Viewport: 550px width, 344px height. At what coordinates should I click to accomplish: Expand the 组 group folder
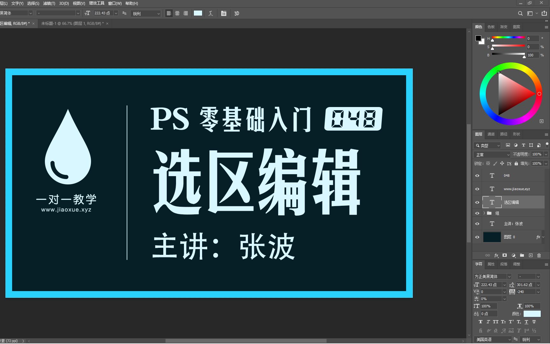click(x=484, y=213)
